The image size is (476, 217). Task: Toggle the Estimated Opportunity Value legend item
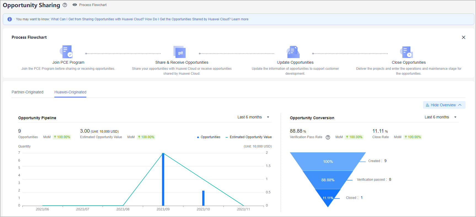pos(248,137)
